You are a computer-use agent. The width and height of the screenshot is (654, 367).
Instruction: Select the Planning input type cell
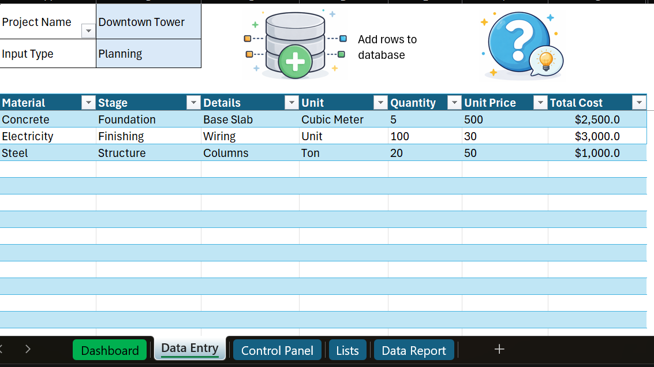tap(148, 54)
